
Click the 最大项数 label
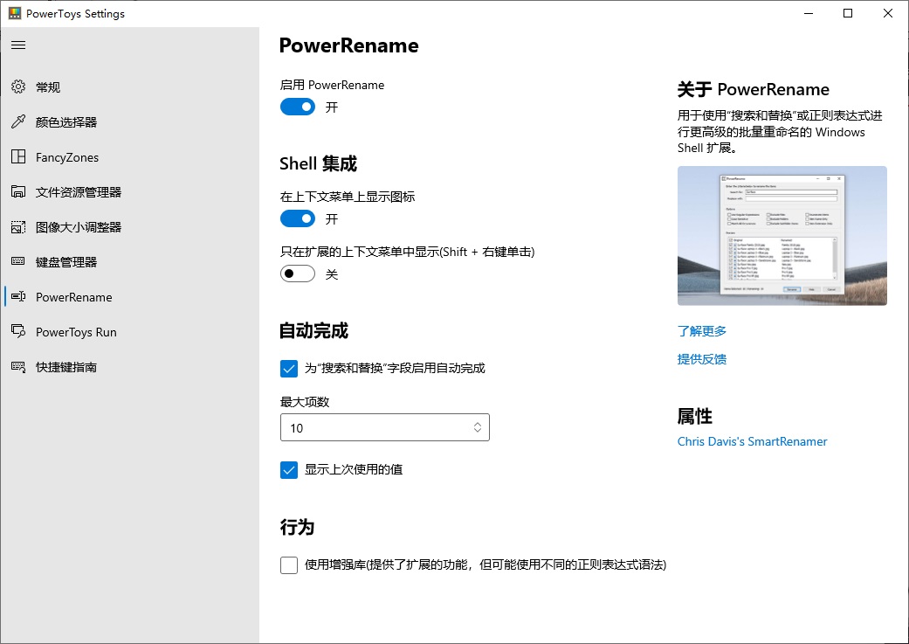click(305, 401)
